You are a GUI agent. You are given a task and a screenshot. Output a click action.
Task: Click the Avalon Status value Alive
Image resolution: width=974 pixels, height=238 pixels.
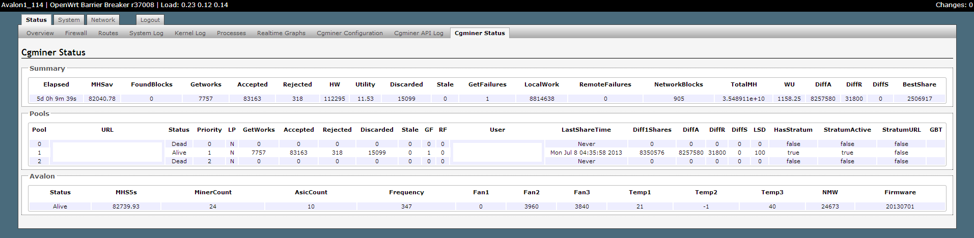pyautogui.click(x=60, y=206)
